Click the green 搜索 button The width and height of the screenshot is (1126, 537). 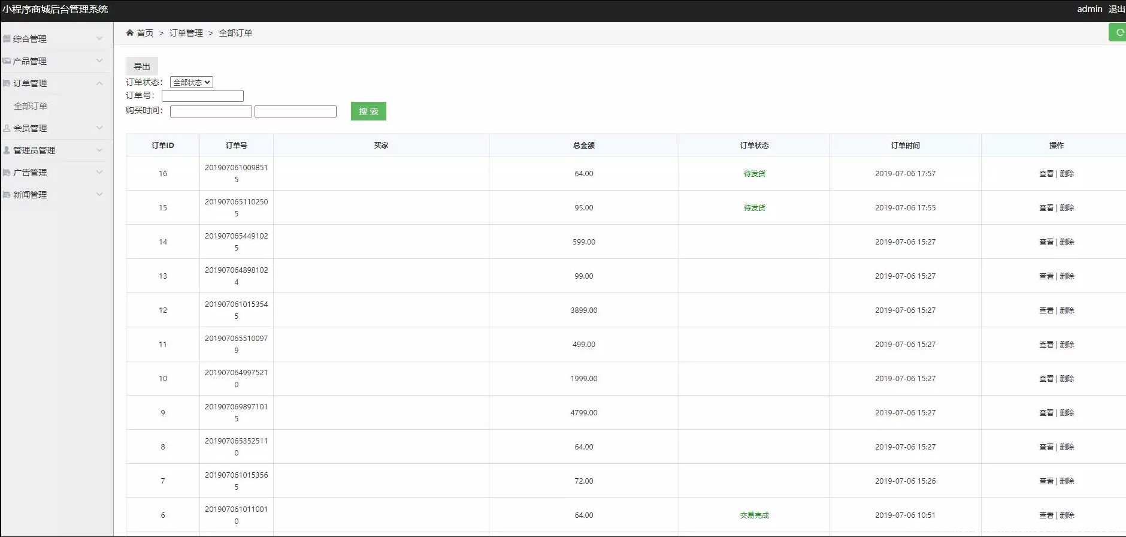coord(368,111)
